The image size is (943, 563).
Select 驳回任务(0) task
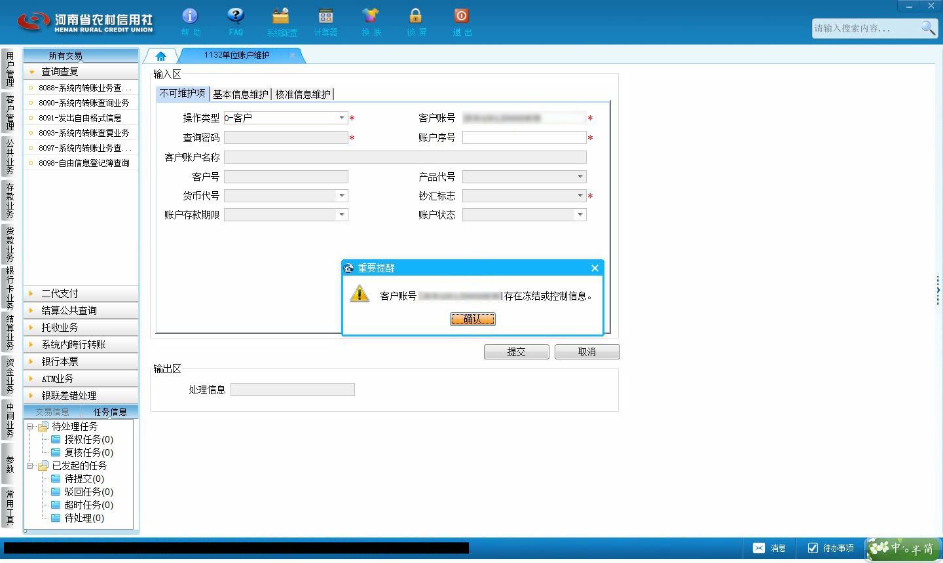[88, 492]
